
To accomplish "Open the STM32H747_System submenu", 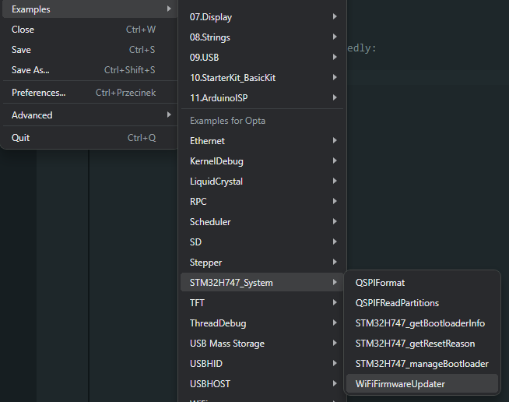I will tap(262, 283).
